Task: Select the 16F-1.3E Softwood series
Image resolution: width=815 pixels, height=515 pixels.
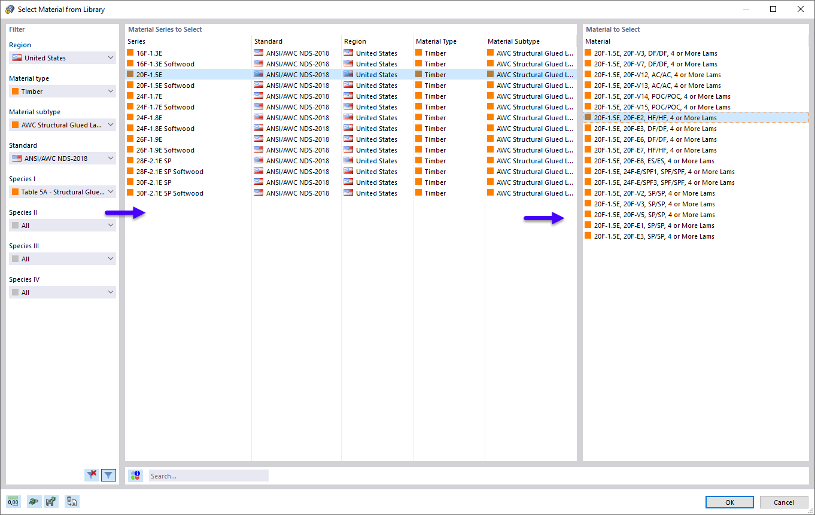Action: 351,64
